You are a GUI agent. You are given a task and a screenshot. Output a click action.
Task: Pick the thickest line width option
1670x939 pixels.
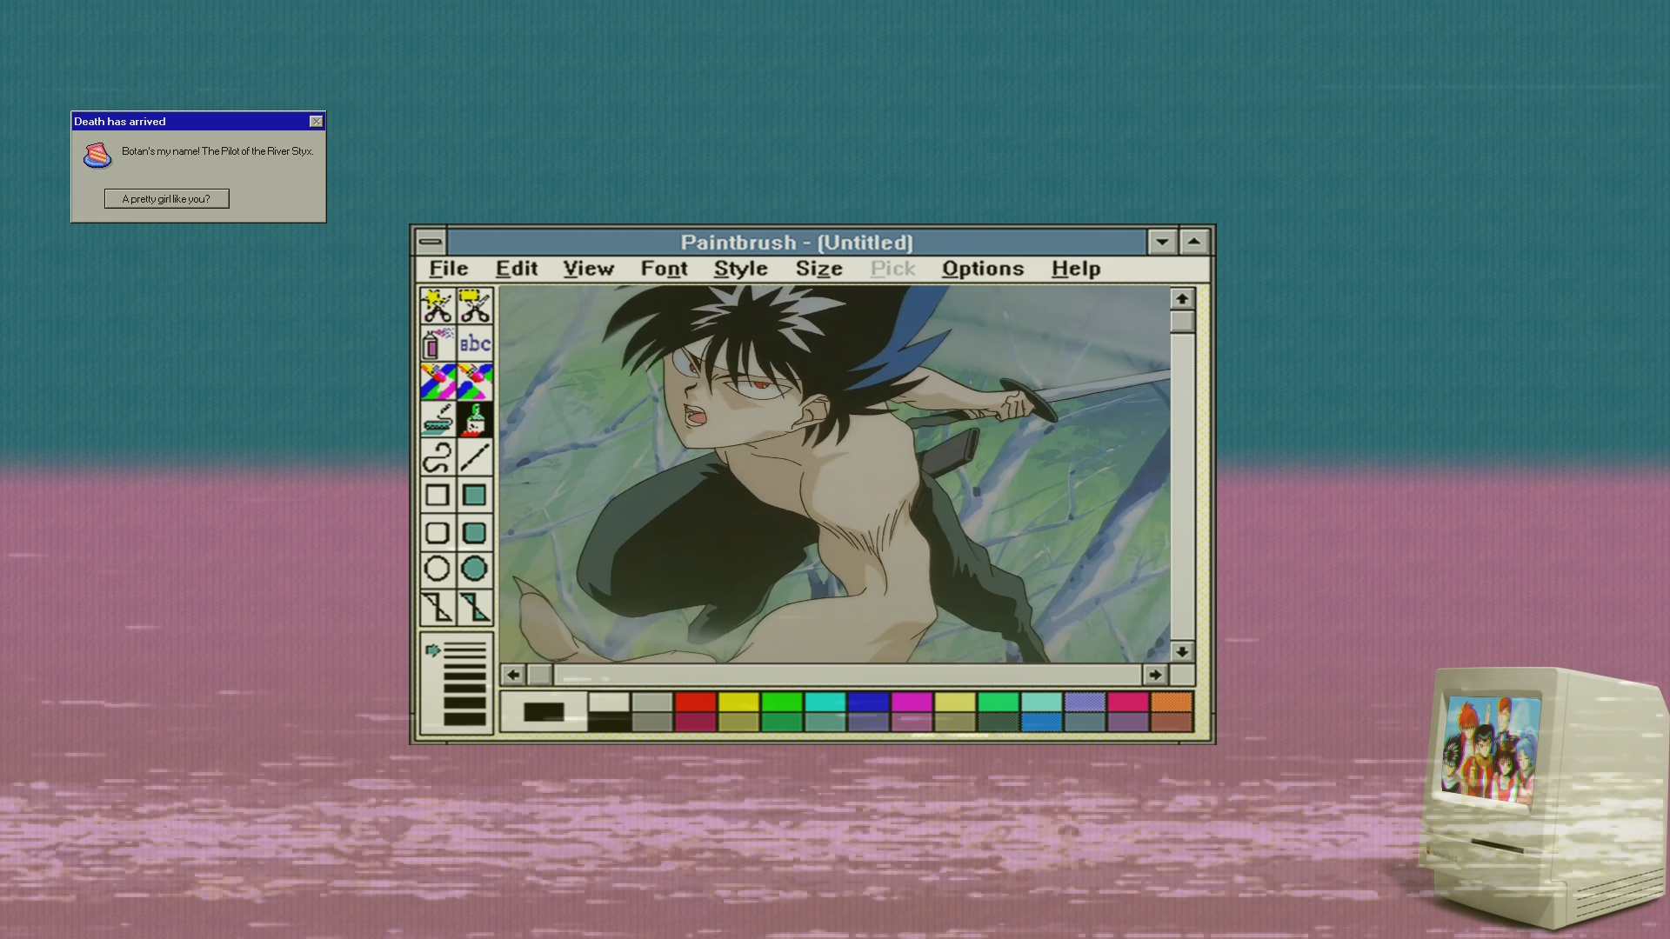point(464,719)
